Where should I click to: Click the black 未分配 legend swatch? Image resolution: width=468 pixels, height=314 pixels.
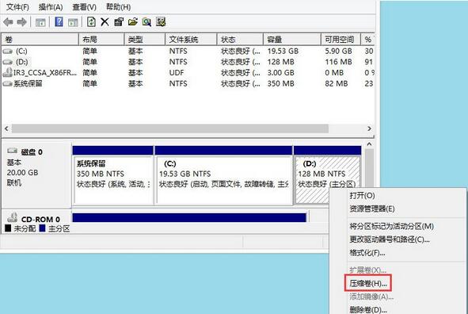tap(8, 228)
